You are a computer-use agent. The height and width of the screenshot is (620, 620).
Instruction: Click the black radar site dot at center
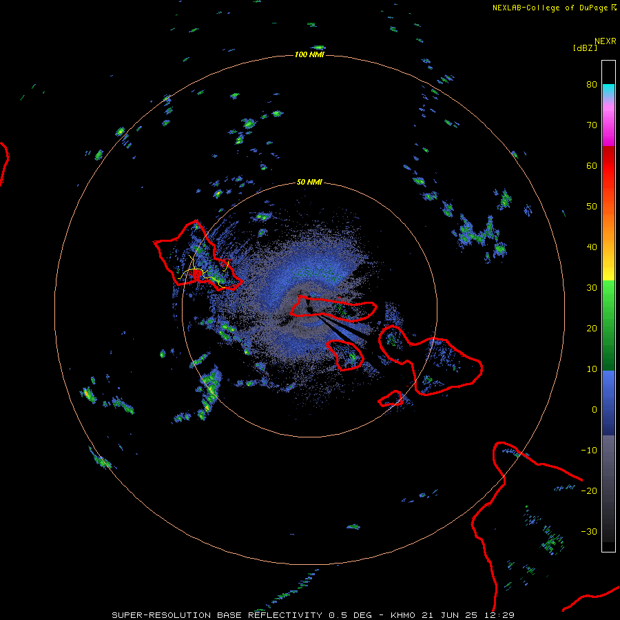(310, 309)
